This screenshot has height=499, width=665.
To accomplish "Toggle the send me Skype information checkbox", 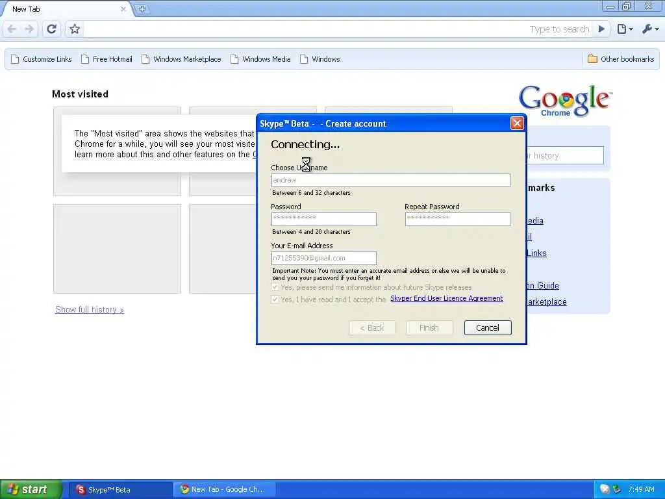I will pyautogui.click(x=275, y=287).
